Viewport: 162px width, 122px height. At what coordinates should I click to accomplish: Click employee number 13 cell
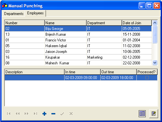pos(25,34)
